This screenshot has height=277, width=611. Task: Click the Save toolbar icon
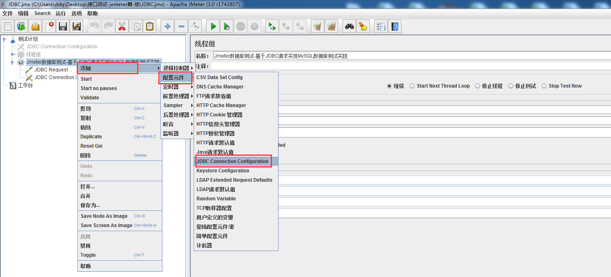(x=62, y=26)
